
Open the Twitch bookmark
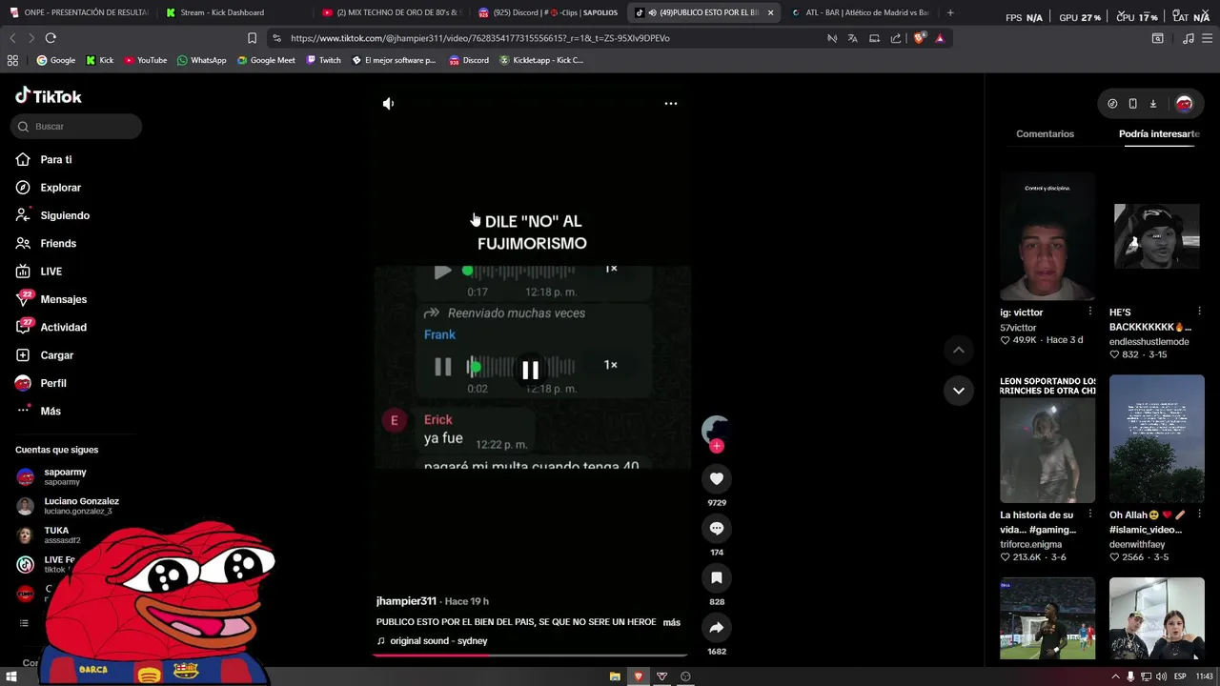[323, 60]
